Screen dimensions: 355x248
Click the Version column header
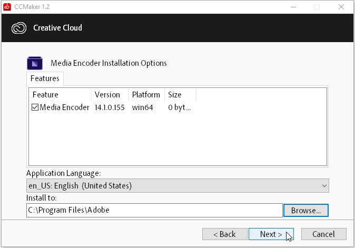(x=110, y=95)
